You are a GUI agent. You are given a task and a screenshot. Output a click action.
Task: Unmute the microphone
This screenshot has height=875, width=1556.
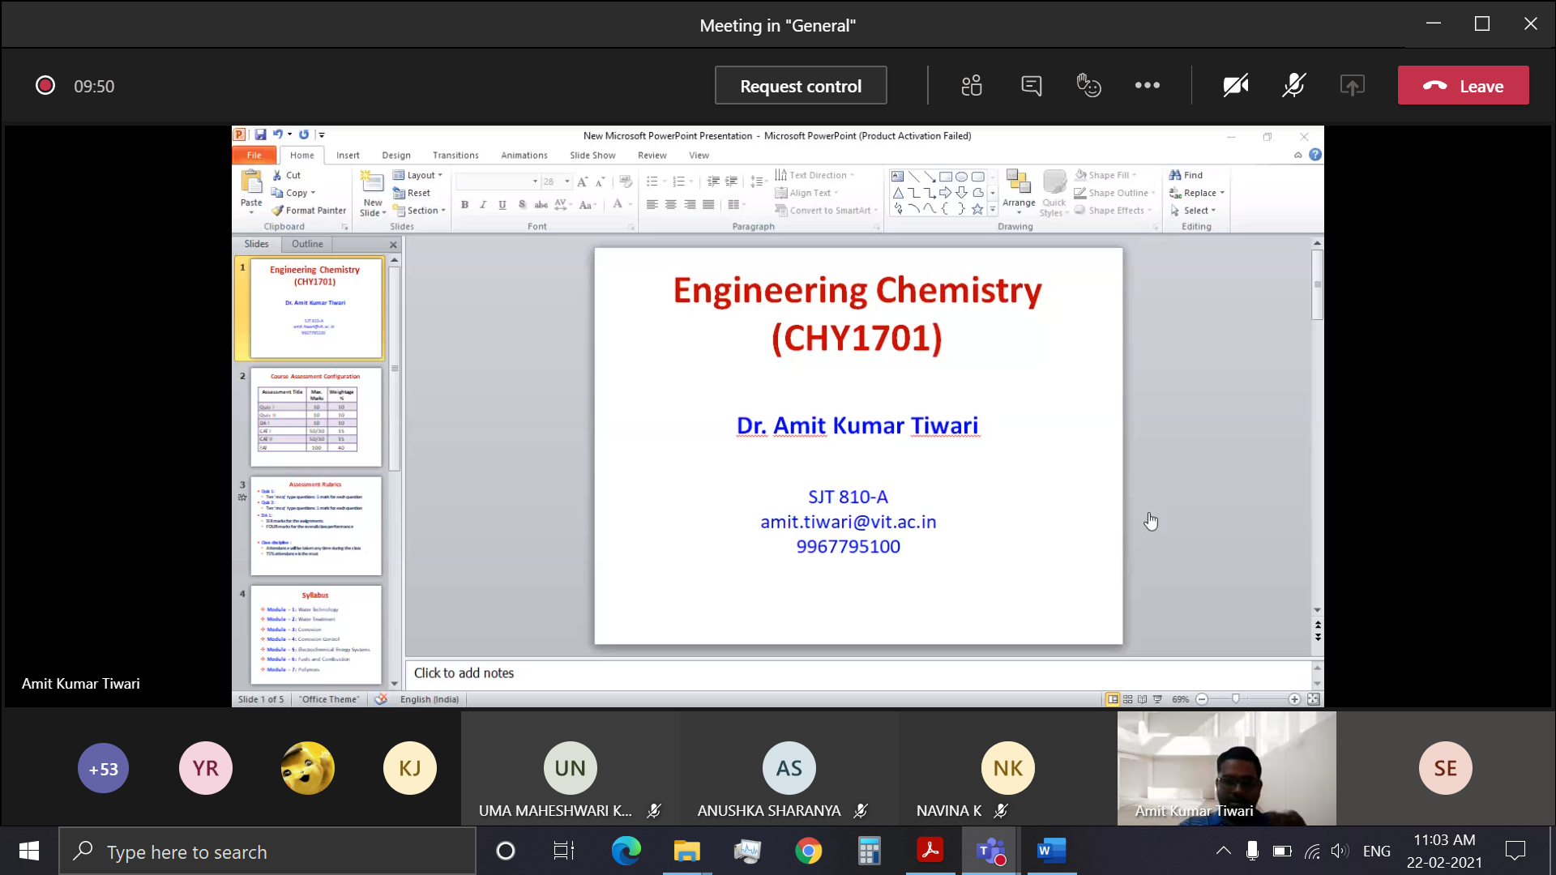tap(1293, 85)
